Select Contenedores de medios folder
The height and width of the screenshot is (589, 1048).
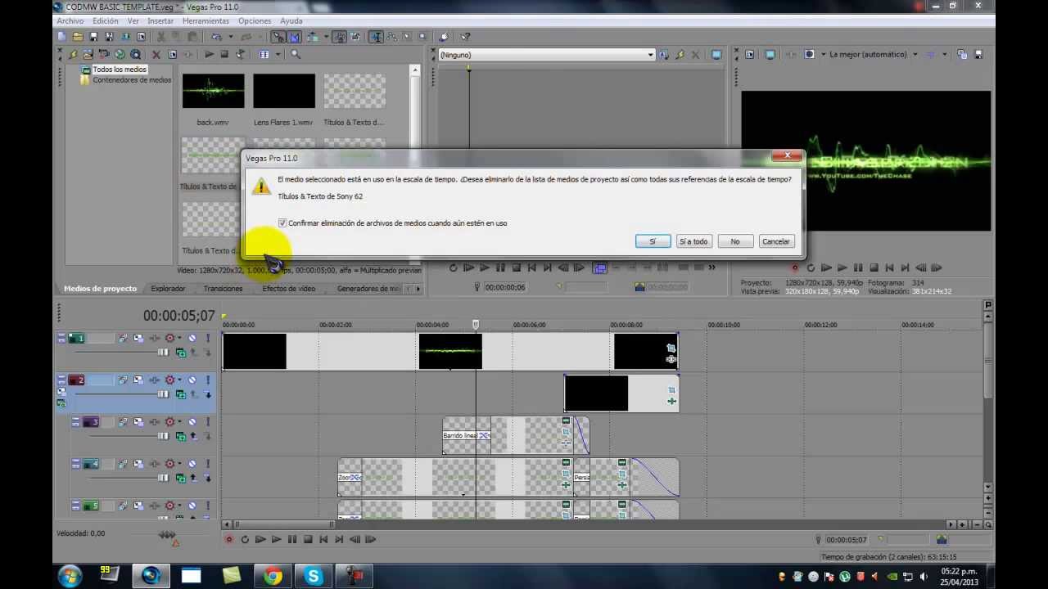(132, 80)
